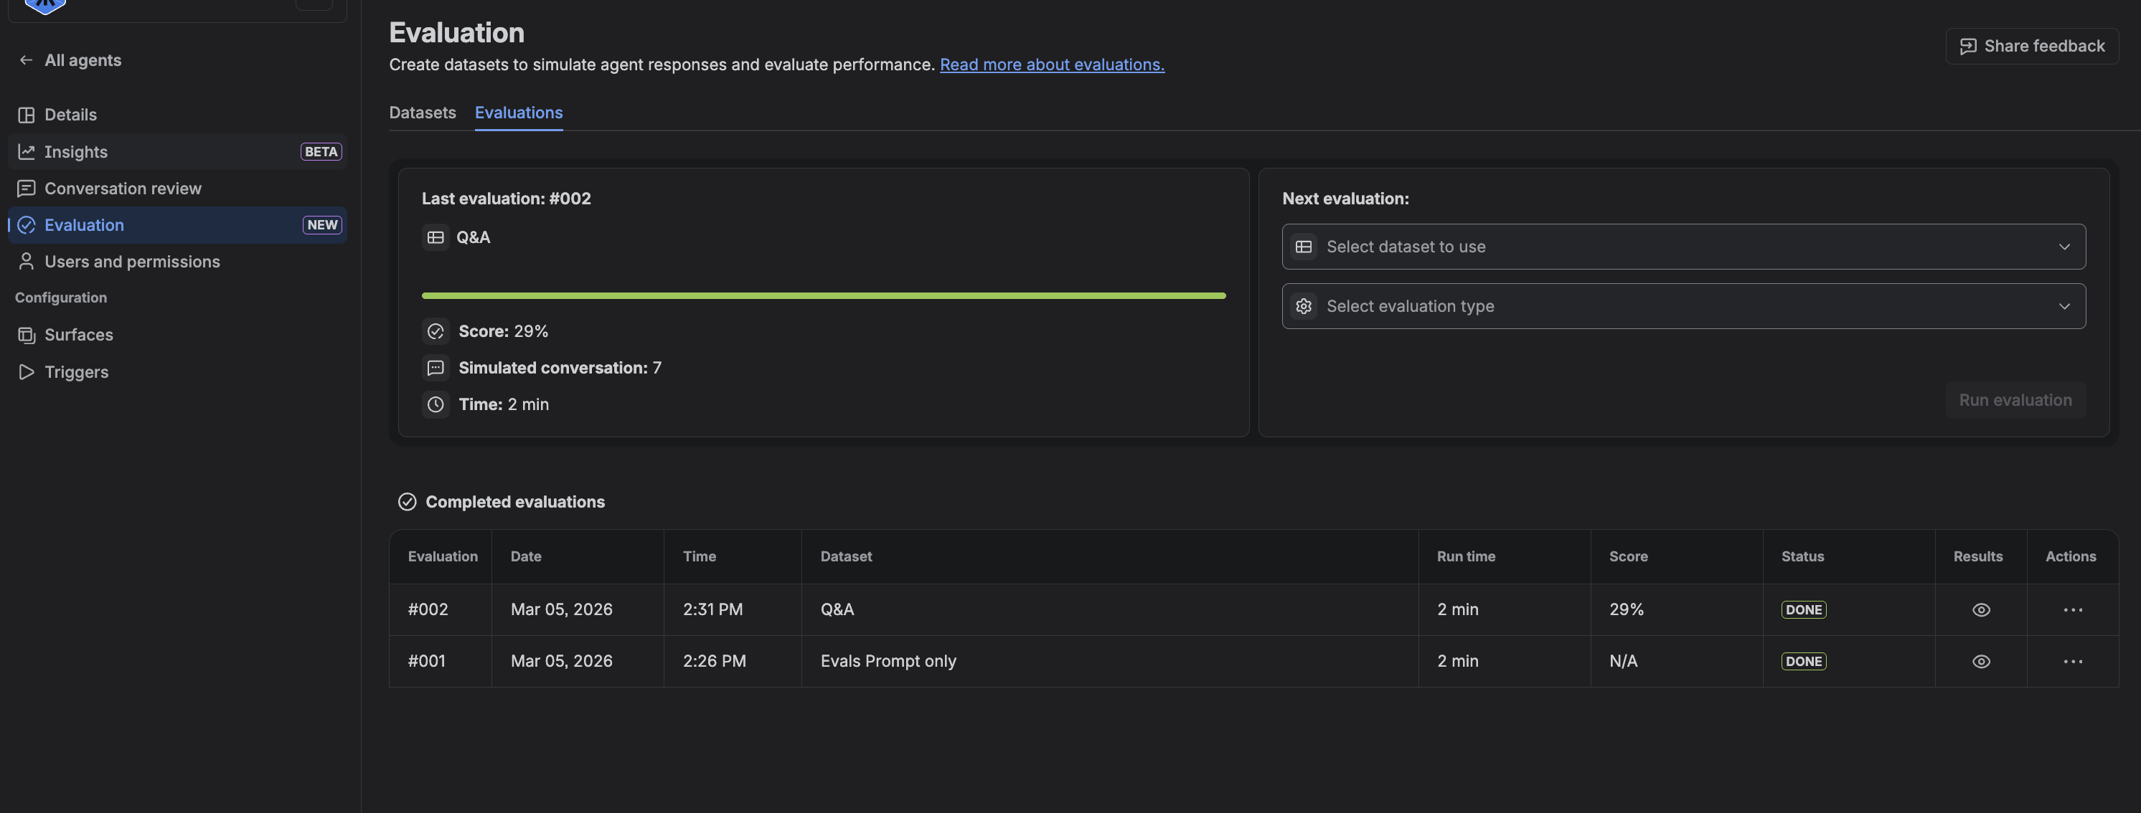Click the Run evaluation button
Image resolution: width=2141 pixels, height=813 pixels.
pos(2015,400)
